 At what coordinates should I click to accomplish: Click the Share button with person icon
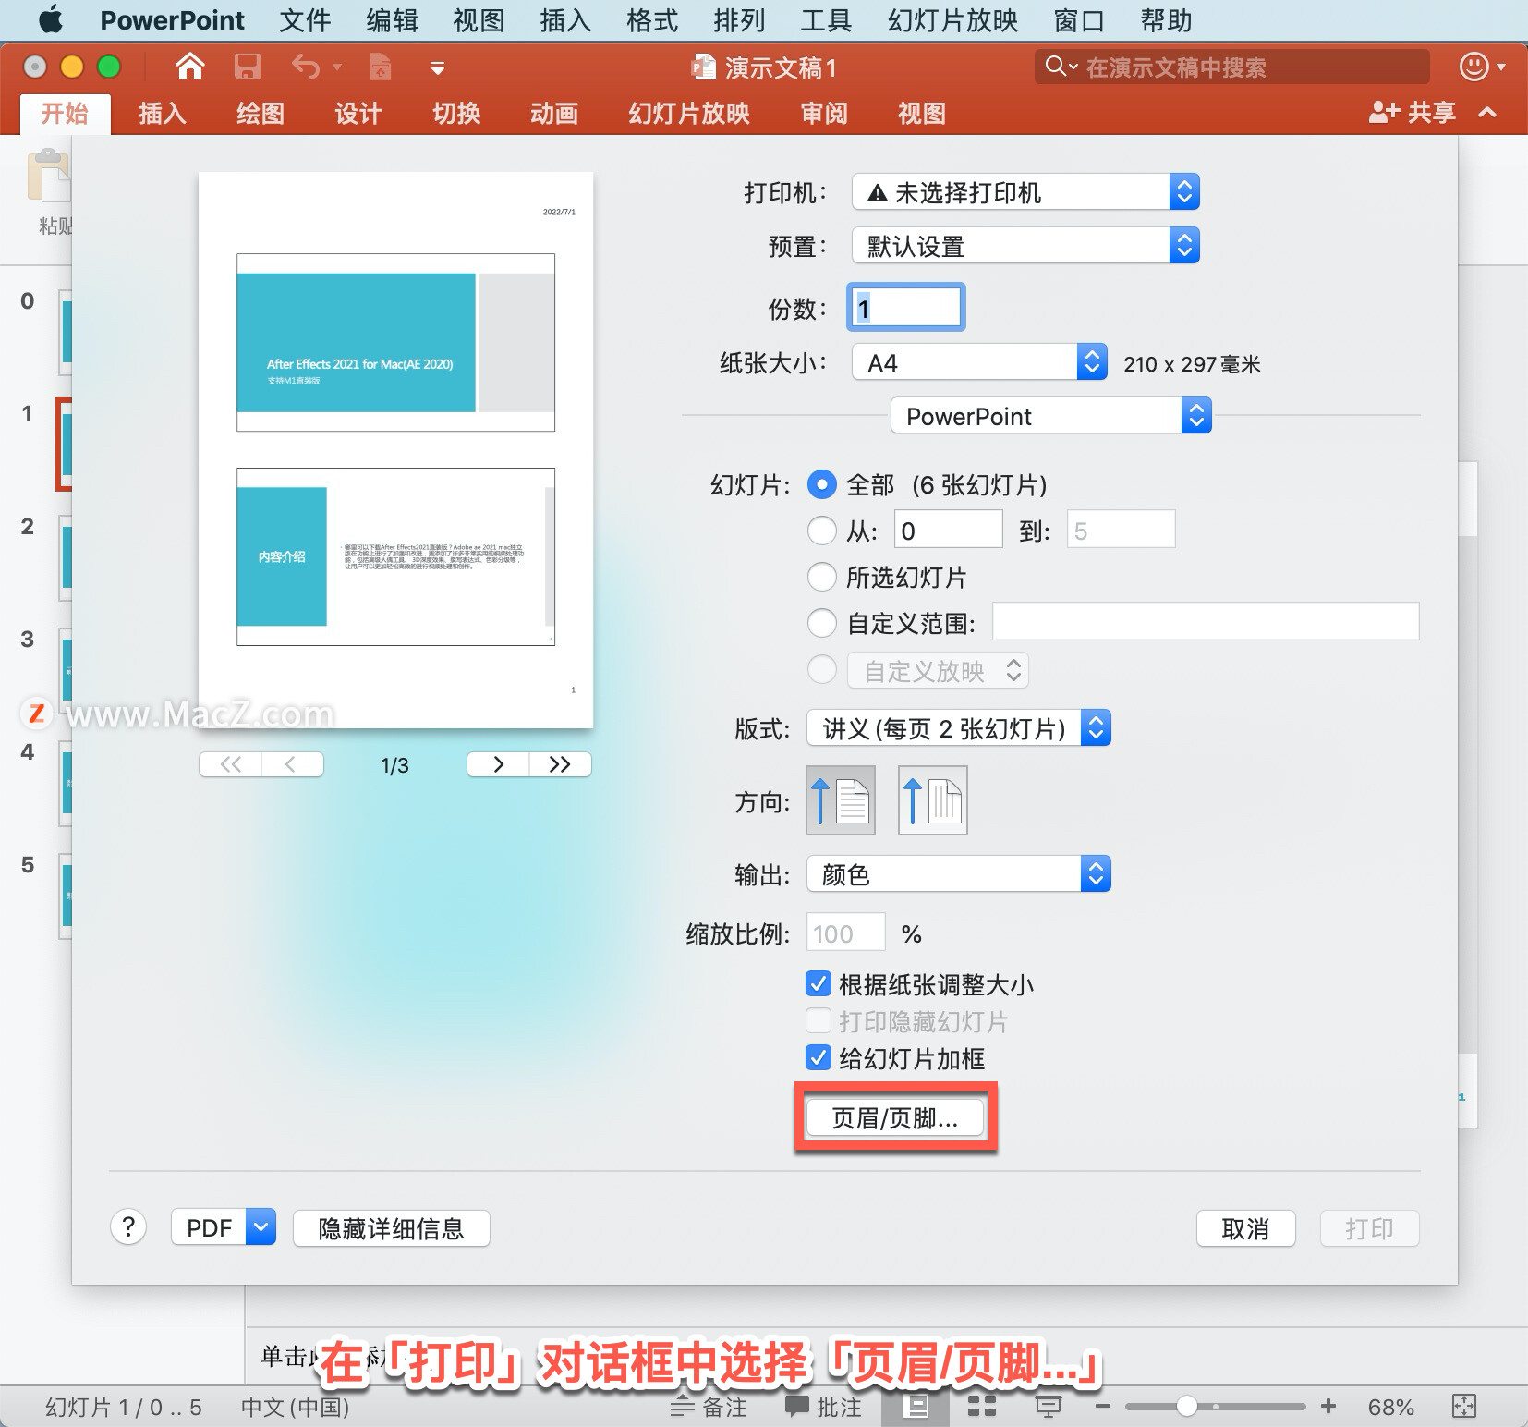point(1412,113)
